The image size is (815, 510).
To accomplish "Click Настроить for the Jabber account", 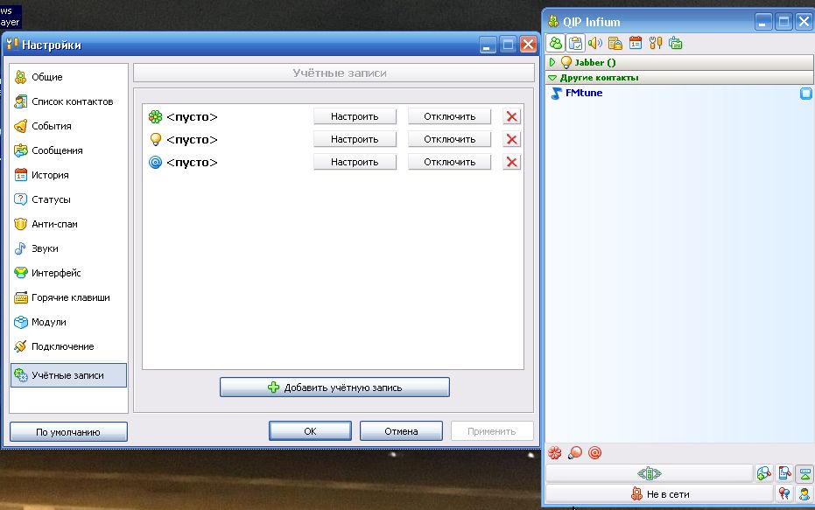I will pos(355,139).
